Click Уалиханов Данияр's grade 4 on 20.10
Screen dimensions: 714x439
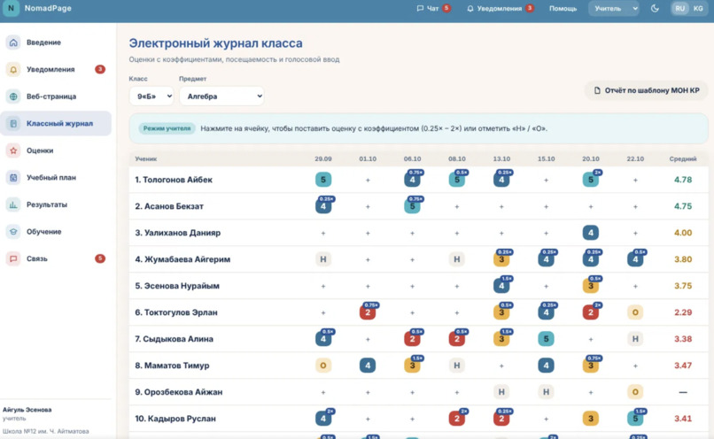point(591,233)
